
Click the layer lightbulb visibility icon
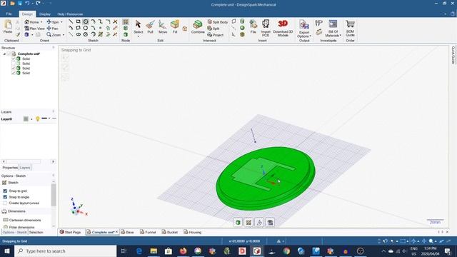[38, 119]
